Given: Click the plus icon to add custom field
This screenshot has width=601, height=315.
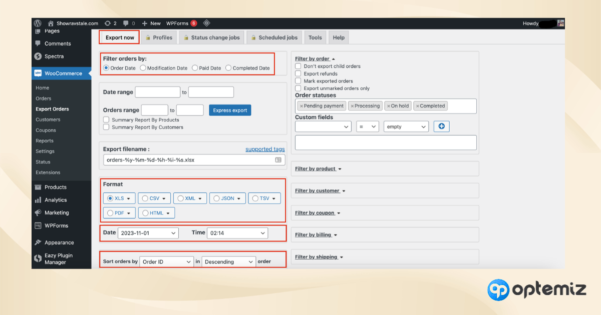Looking at the screenshot, I should [x=441, y=126].
